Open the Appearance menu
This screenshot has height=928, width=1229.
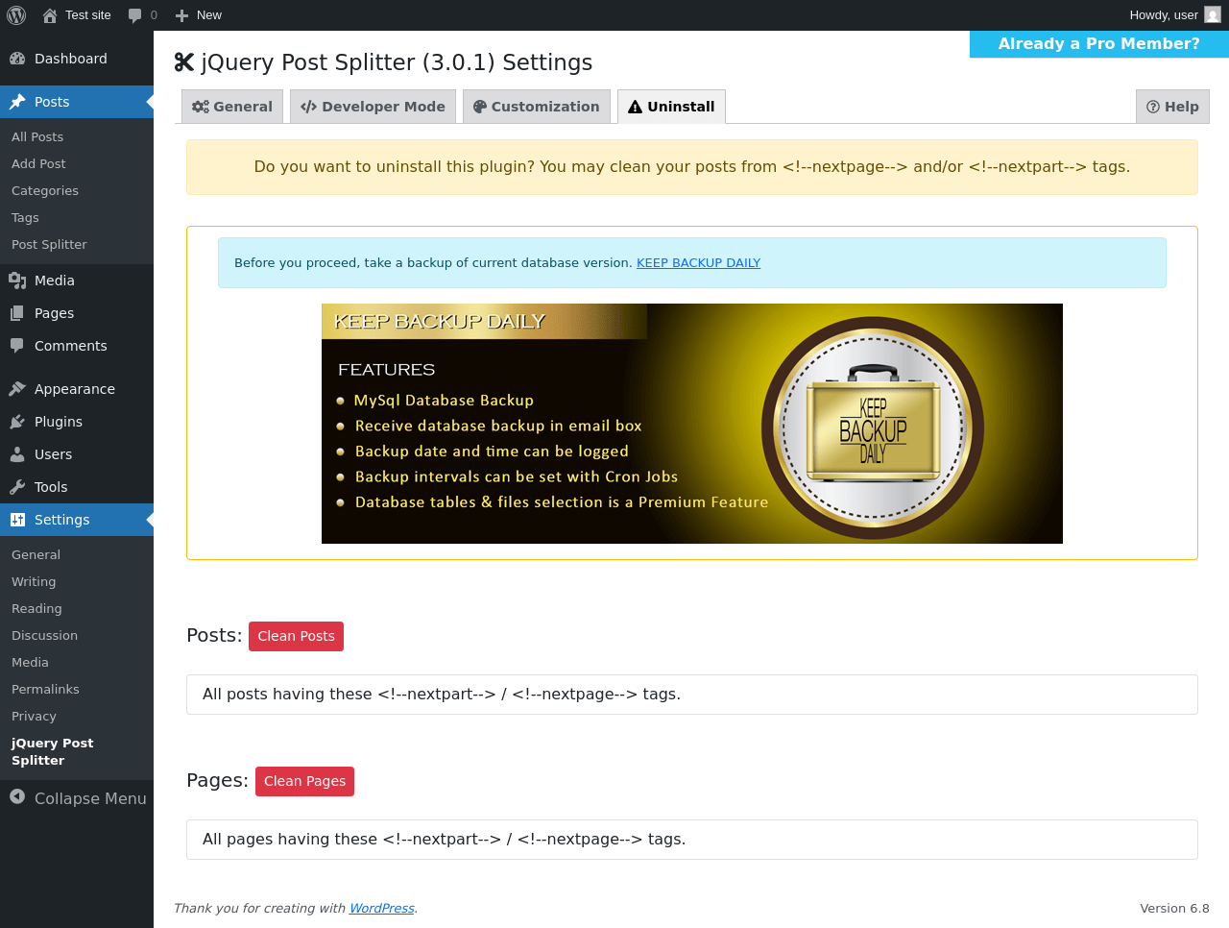point(77,389)
